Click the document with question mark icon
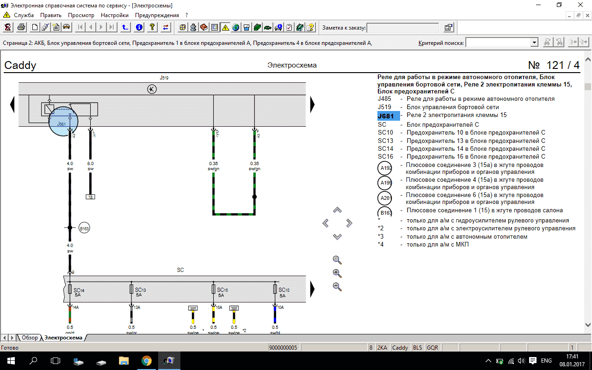Screen dimensions: 592x370 click(310, 27)
